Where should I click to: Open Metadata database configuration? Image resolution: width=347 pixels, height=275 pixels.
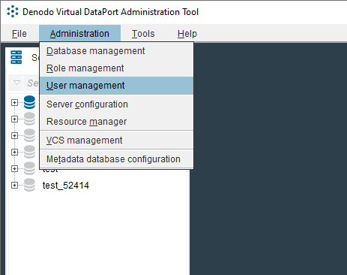tap(116, 159)
